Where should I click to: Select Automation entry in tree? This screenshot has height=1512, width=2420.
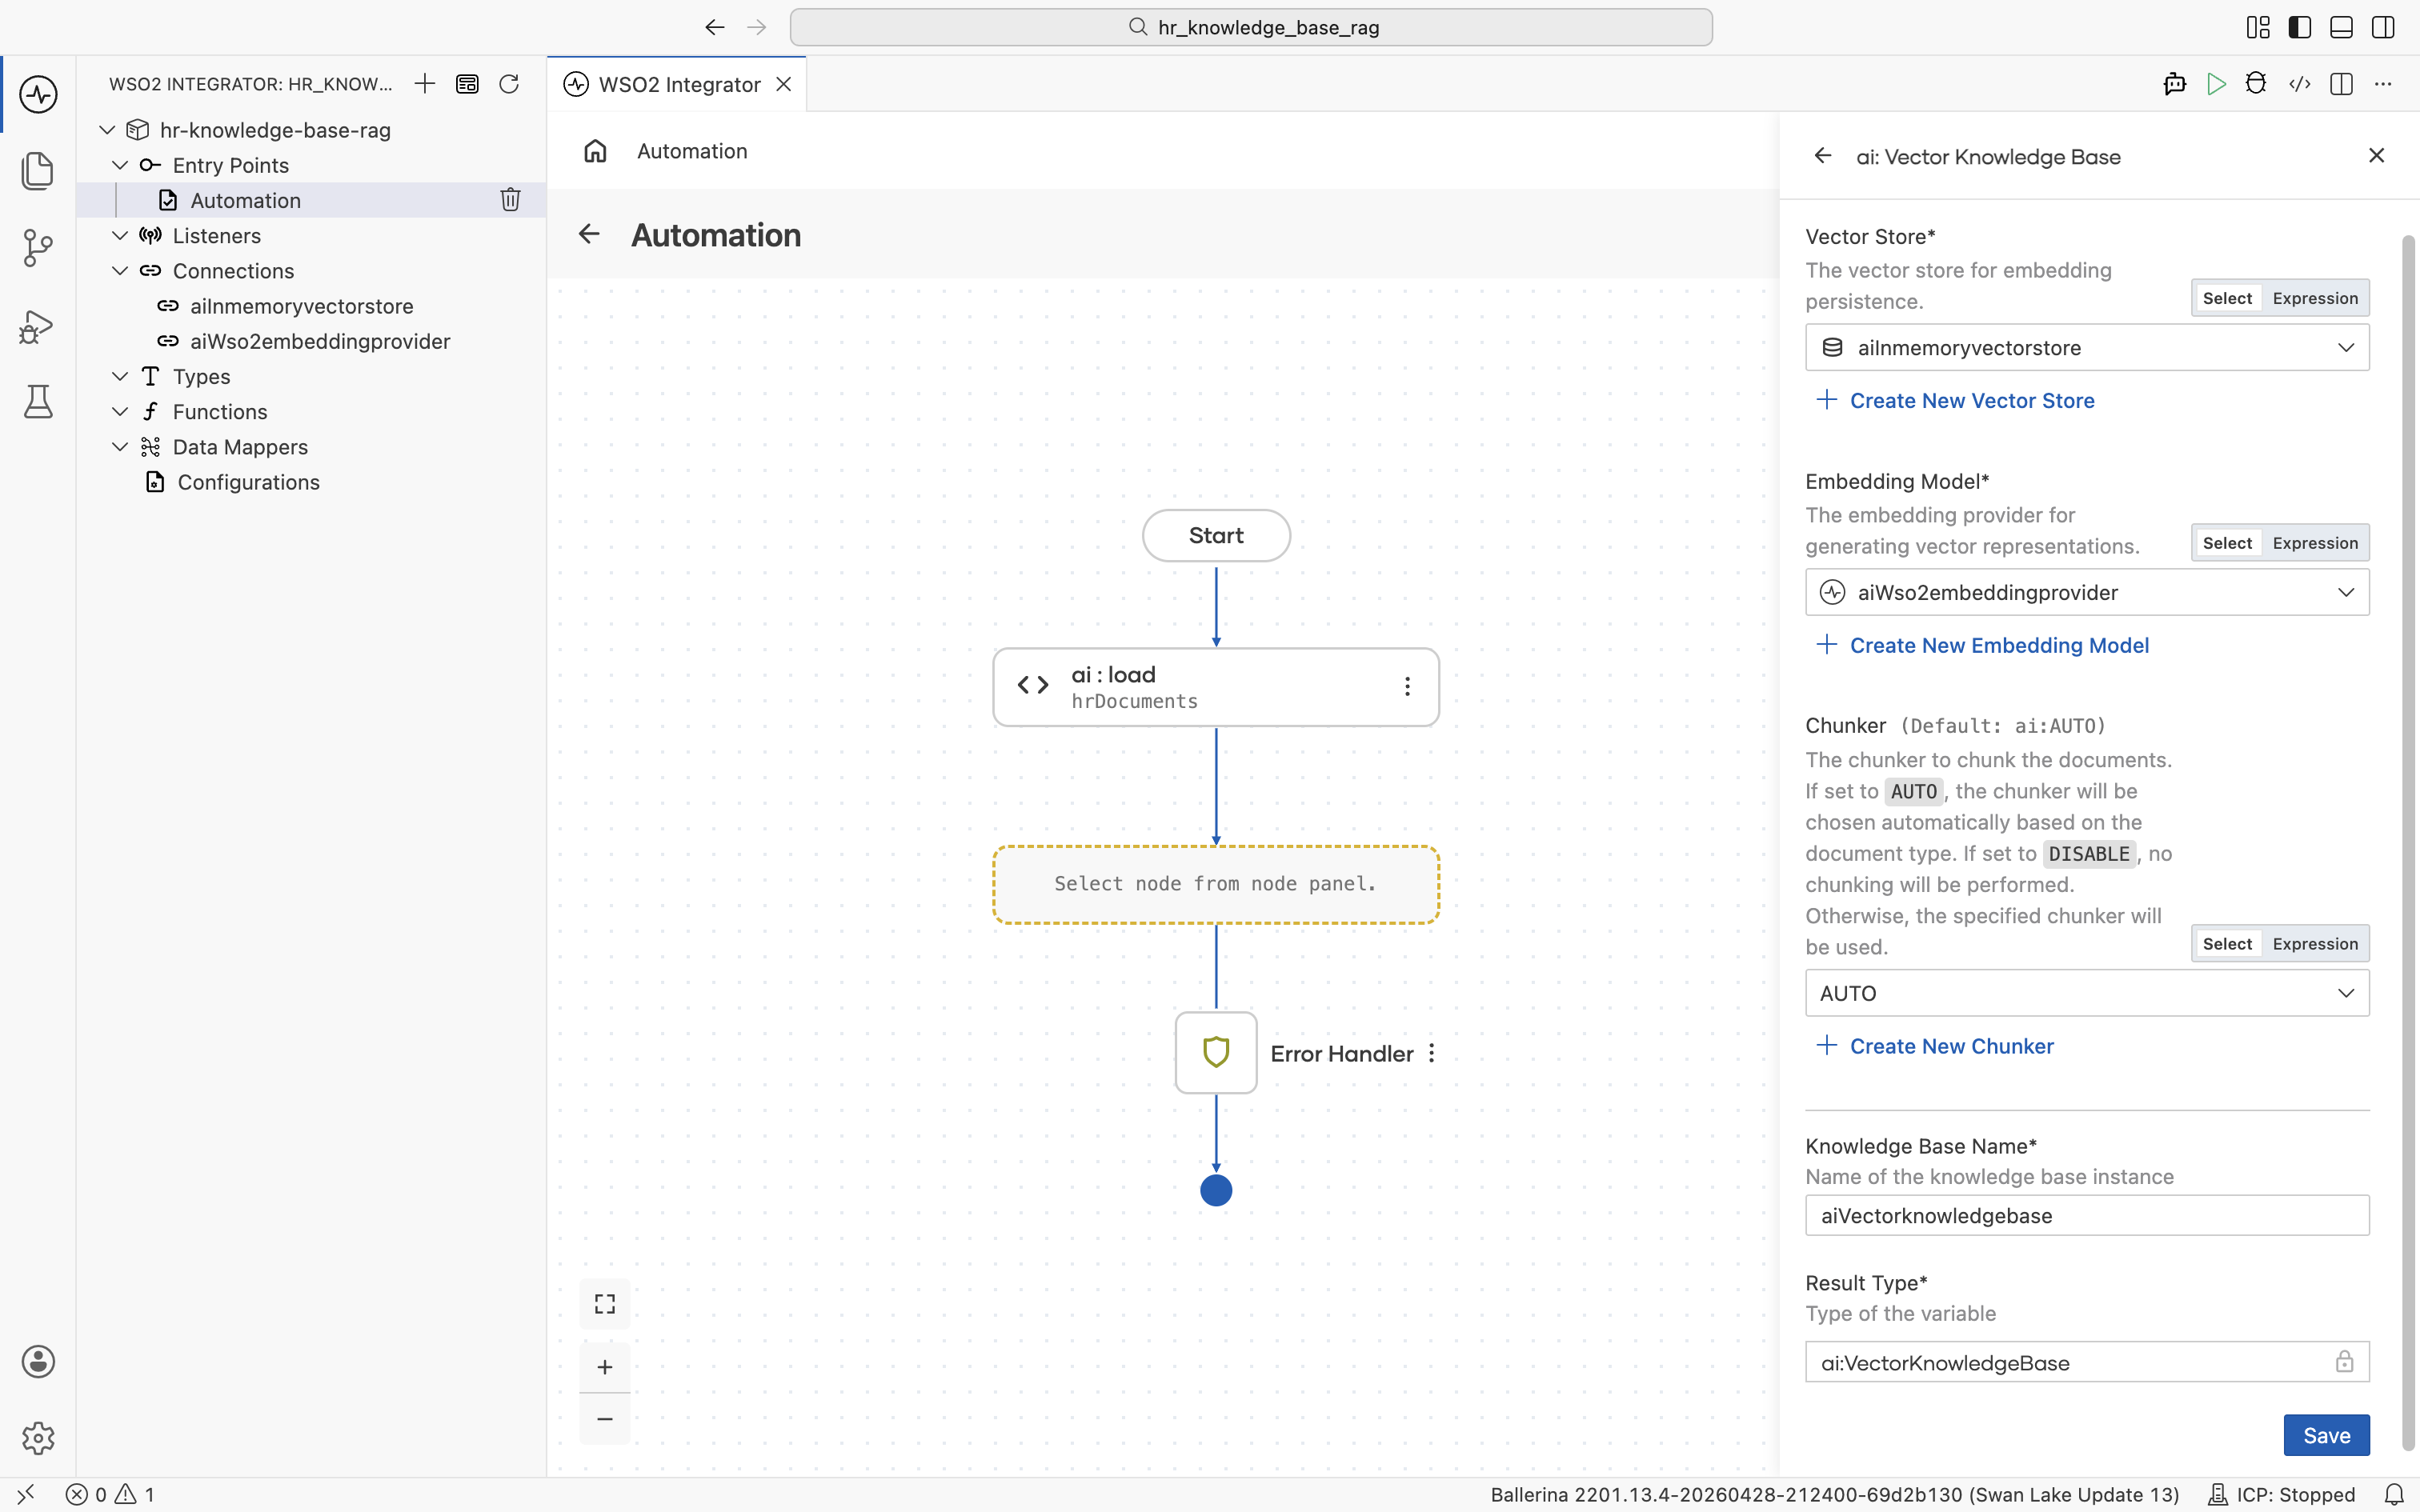pyautogui.click(x=311, y=200)
